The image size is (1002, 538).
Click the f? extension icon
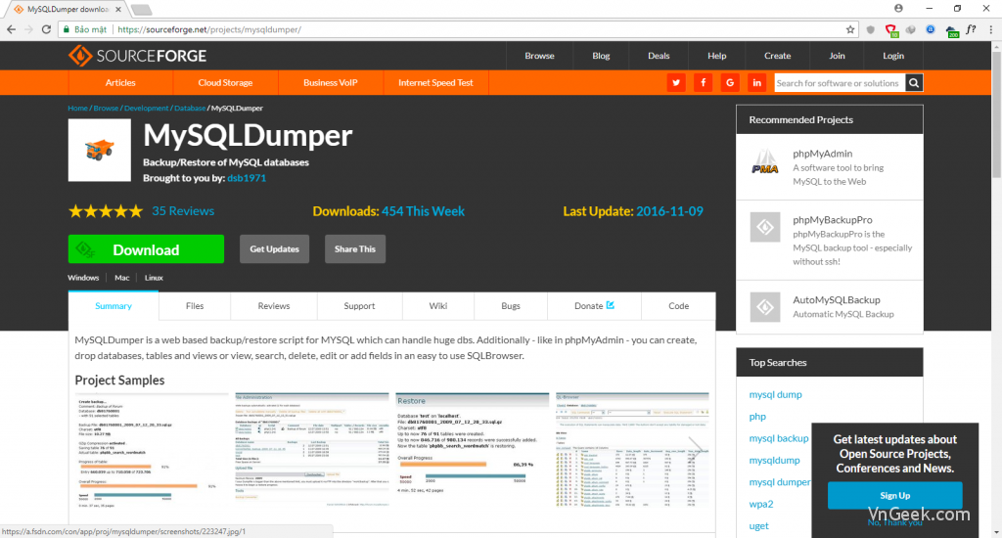[x=971, y=29]
